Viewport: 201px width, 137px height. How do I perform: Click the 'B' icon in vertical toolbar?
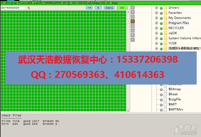[x=133, y=40]
